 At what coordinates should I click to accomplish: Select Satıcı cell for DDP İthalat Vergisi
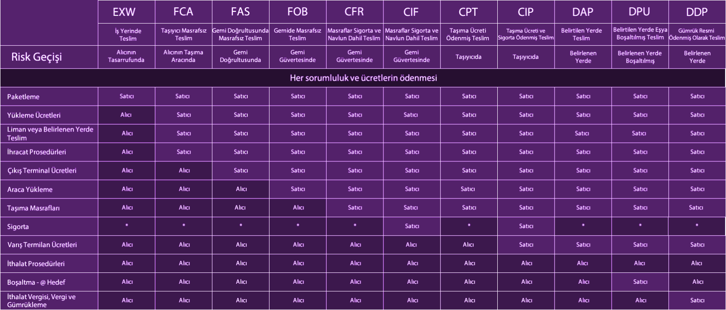pyautogui.click(x=697, y=300)
